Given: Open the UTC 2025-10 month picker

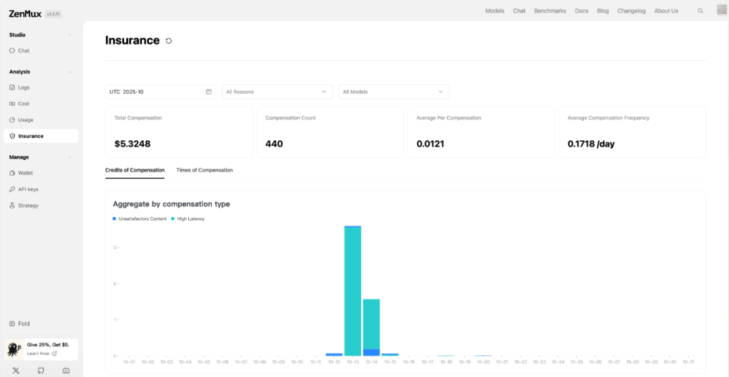Looking at the screenshot, I should point(161,92).
